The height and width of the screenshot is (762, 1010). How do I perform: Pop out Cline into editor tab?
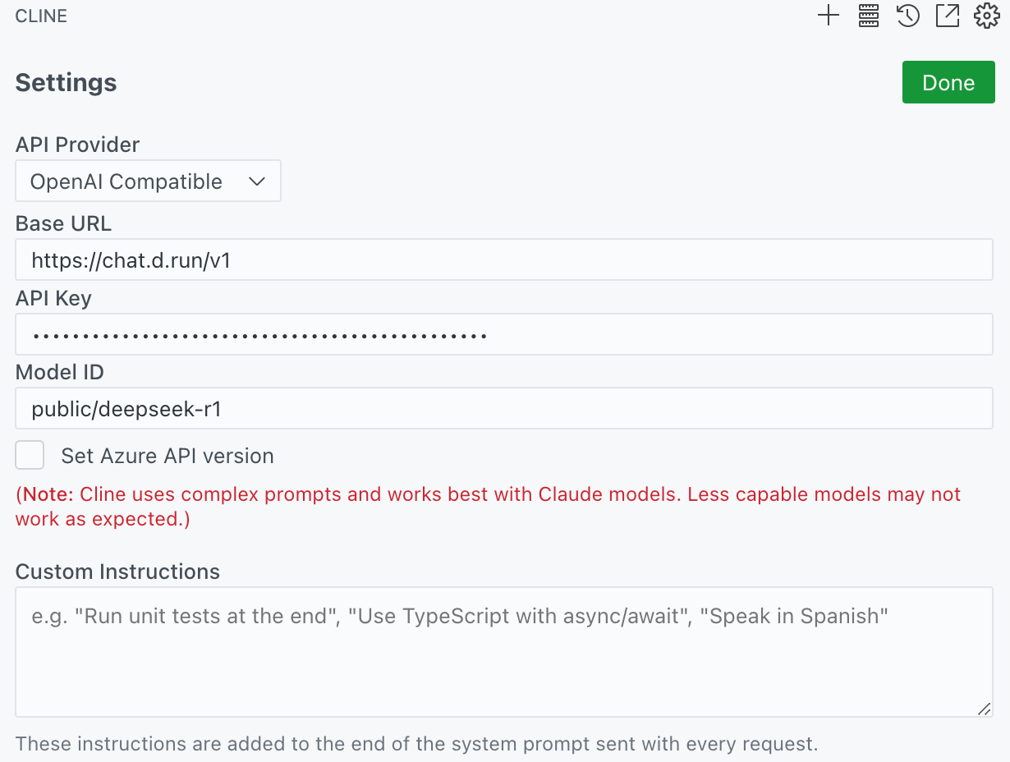947,16
